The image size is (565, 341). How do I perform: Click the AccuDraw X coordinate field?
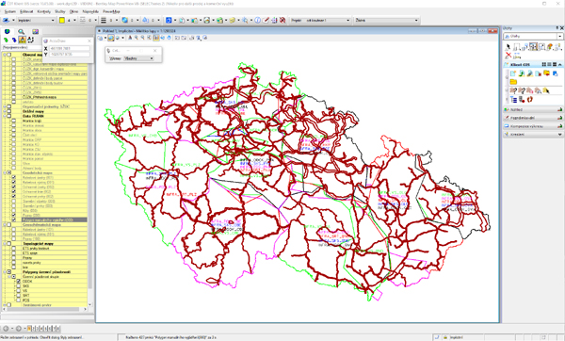[x=70, y=48]
